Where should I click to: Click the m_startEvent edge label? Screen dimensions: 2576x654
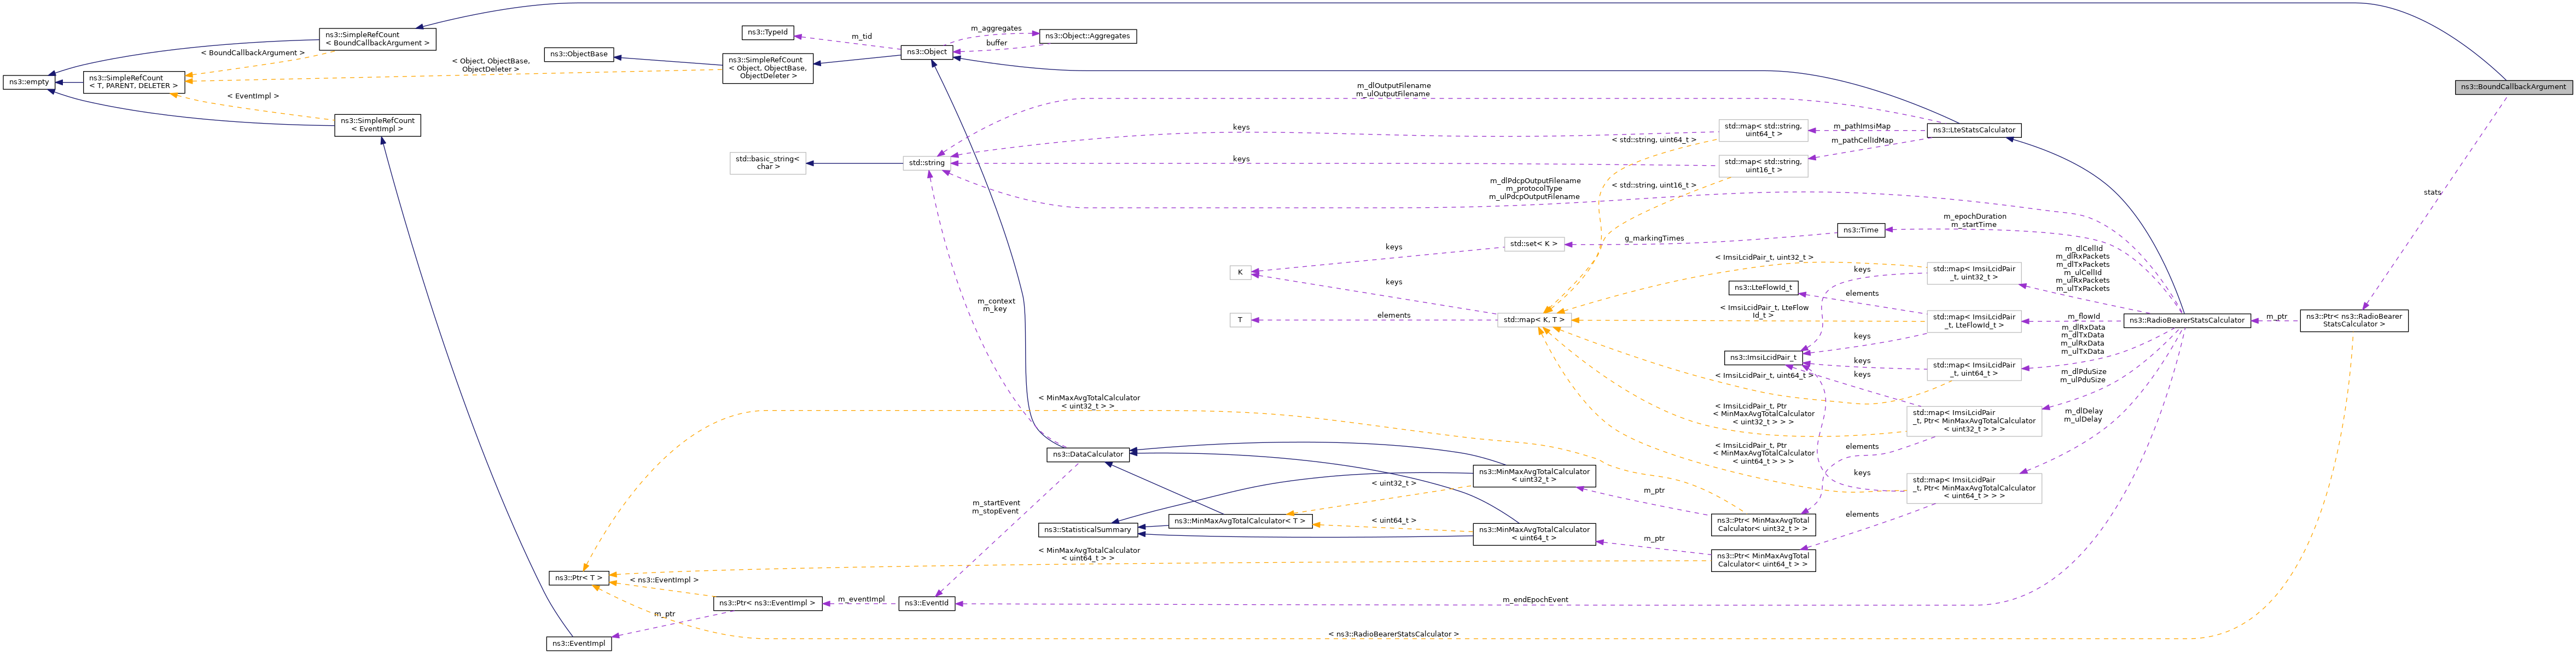pos(996,503)
